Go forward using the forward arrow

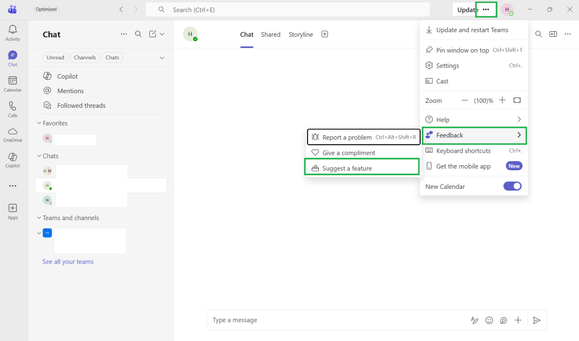click(136, 10)
